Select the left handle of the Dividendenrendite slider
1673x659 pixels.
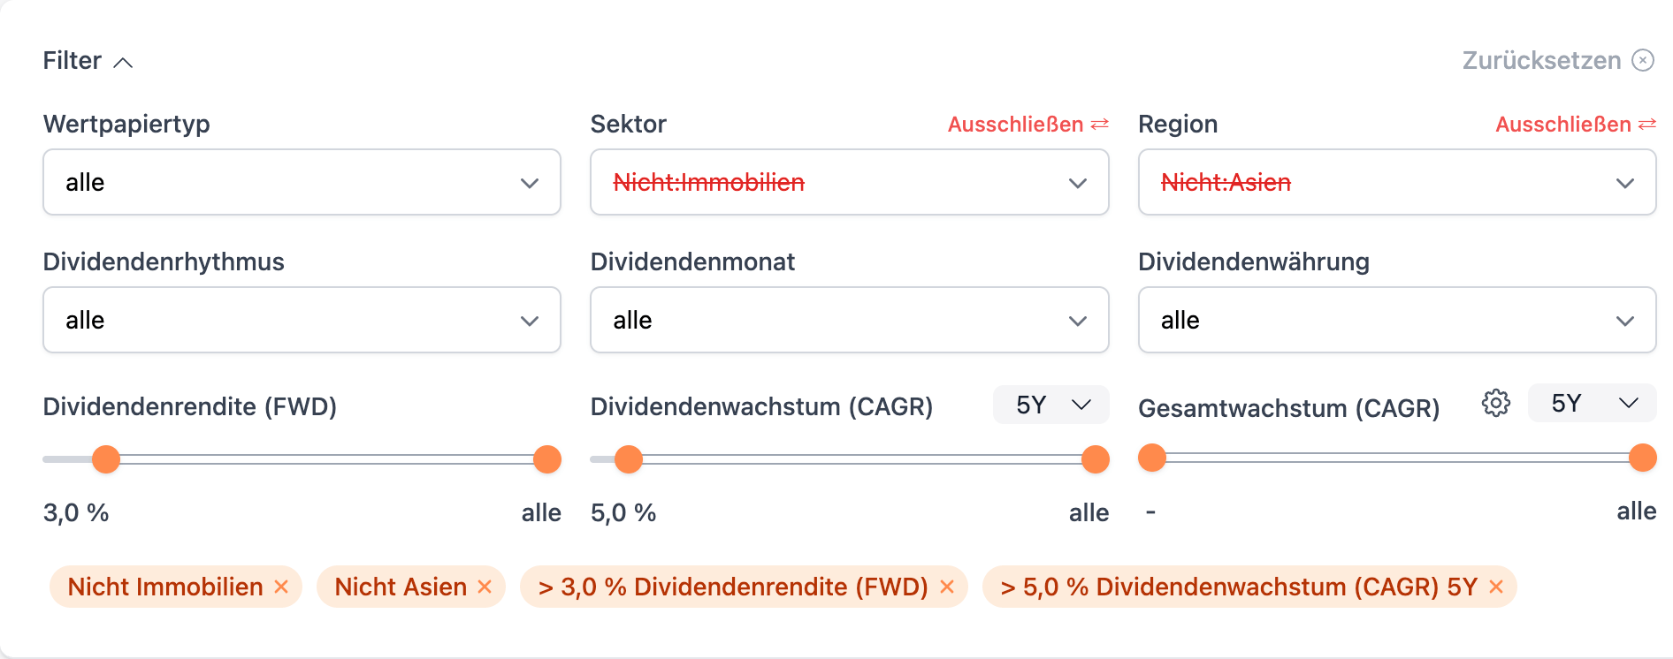[x=105, y=459]
